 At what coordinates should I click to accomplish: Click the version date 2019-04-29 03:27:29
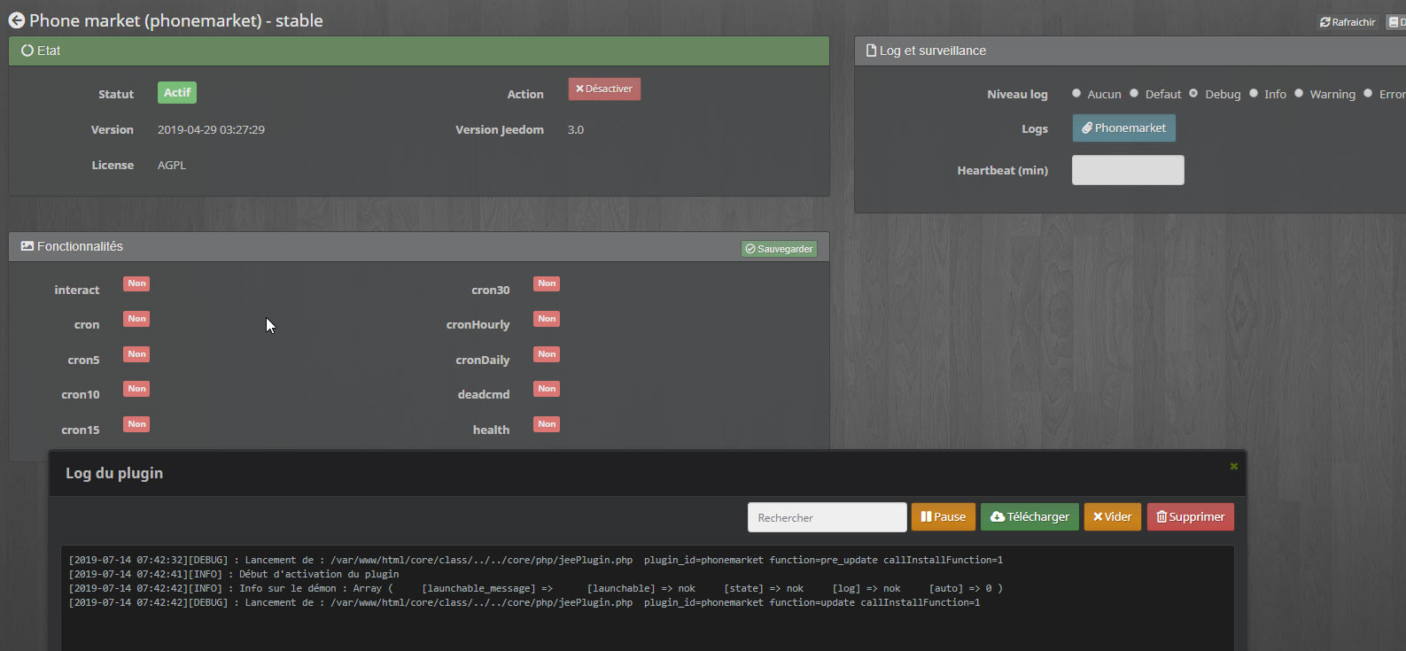coord(211,129)
